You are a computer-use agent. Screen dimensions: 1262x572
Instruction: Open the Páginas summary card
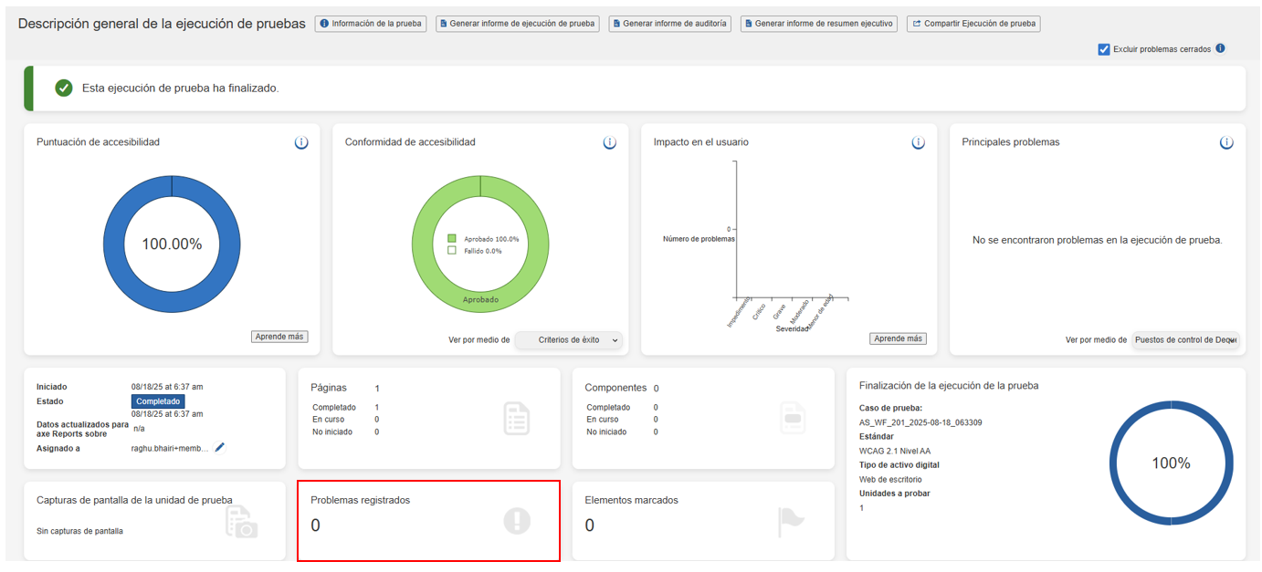[x=428, y=418]
